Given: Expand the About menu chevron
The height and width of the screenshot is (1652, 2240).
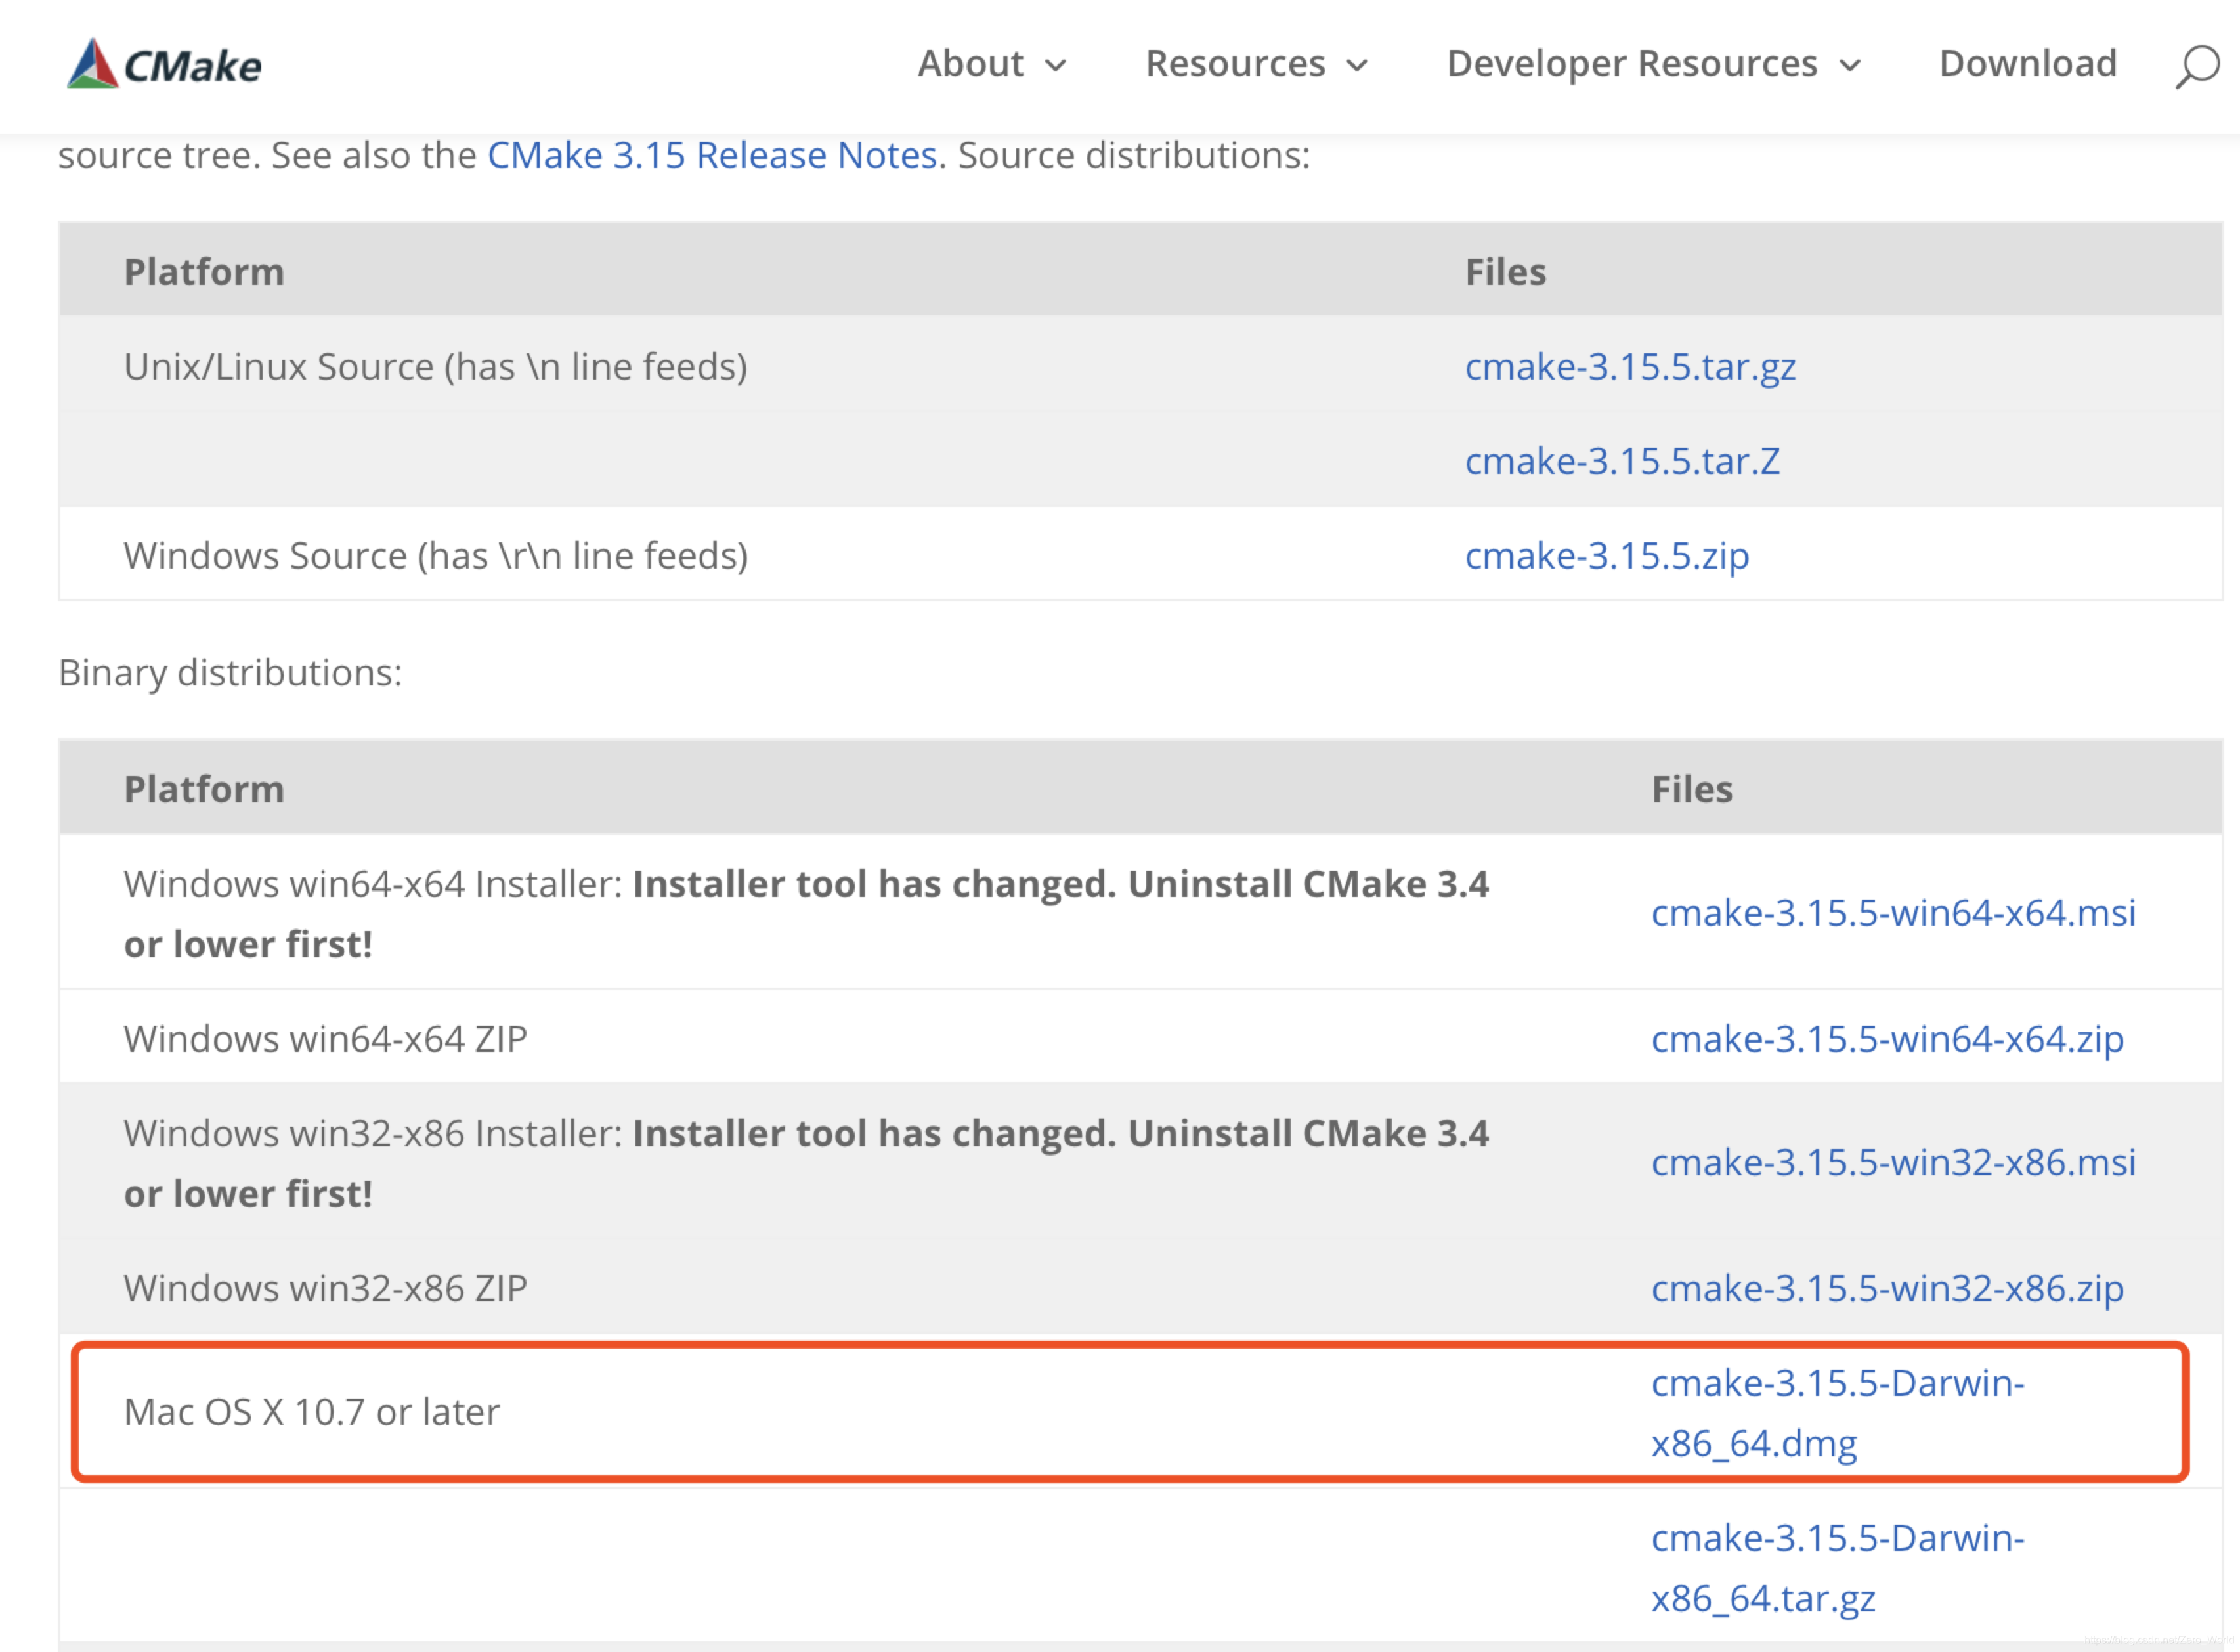Looking at the screenshot, I should click(x=1056, y=66).
